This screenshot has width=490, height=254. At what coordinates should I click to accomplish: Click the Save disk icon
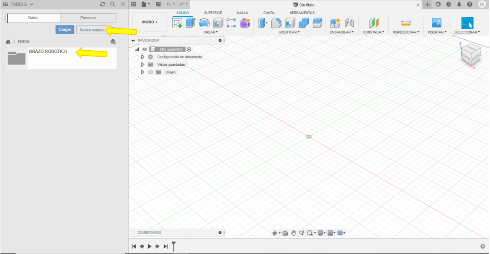pos(158,4)
